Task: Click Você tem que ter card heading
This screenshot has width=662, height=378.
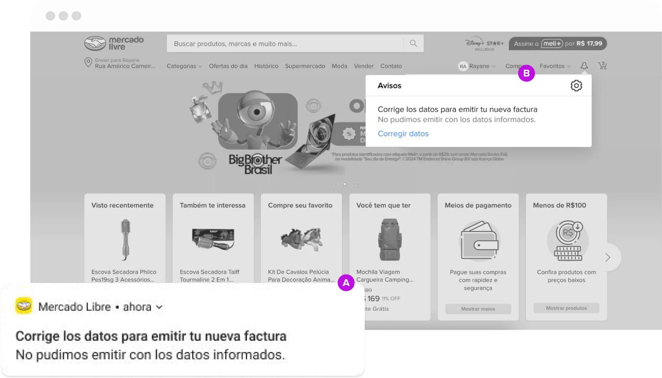Action: 384,205
